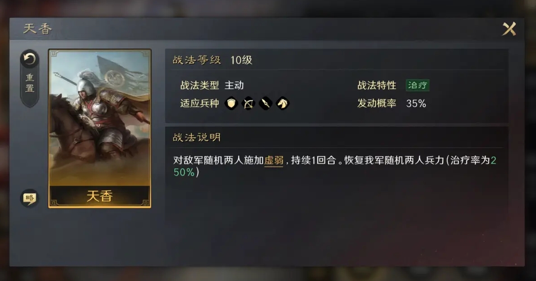Click the 适应兵种 label
The height and width of the screenshot is (281, 536).
point(199,103)
